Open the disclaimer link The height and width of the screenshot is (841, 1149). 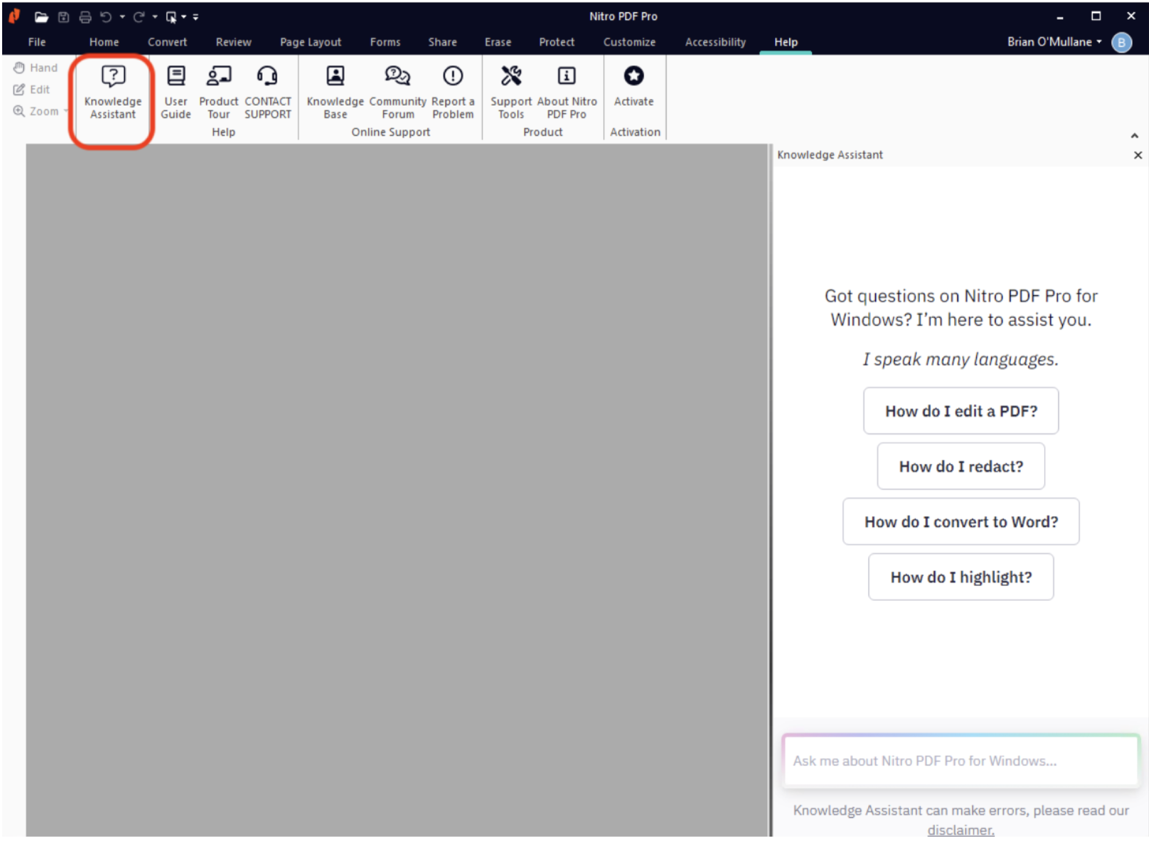pos(961,830)
